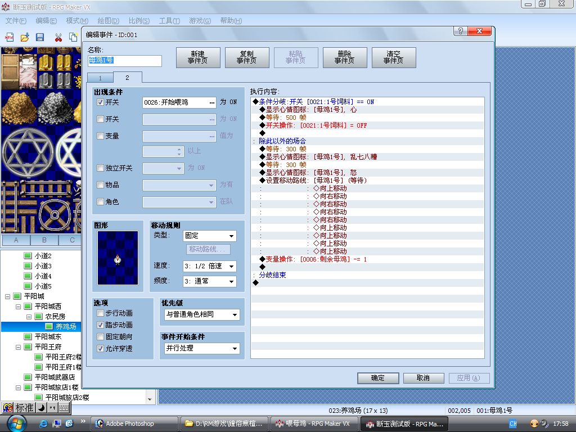Open the 模式(M) menu

tap(76, 21)
